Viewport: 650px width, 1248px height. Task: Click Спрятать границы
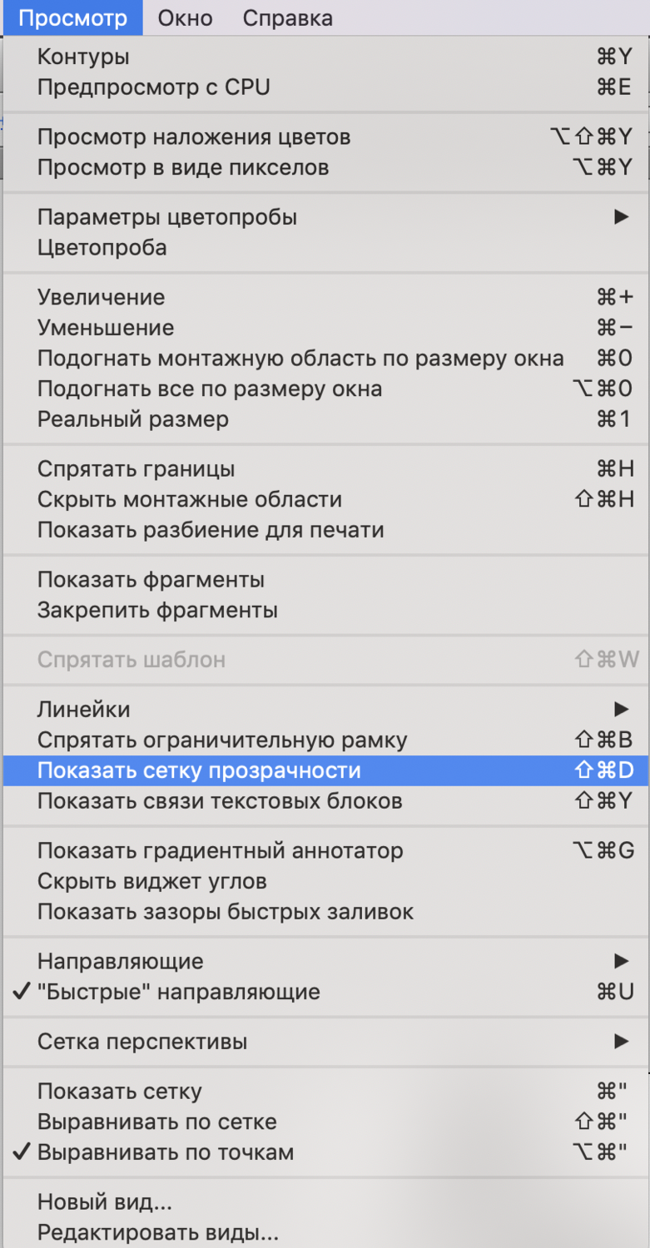point(136,468)
